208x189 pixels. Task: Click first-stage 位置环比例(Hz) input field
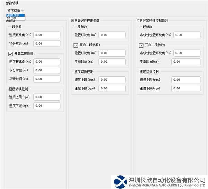point(112,35)
